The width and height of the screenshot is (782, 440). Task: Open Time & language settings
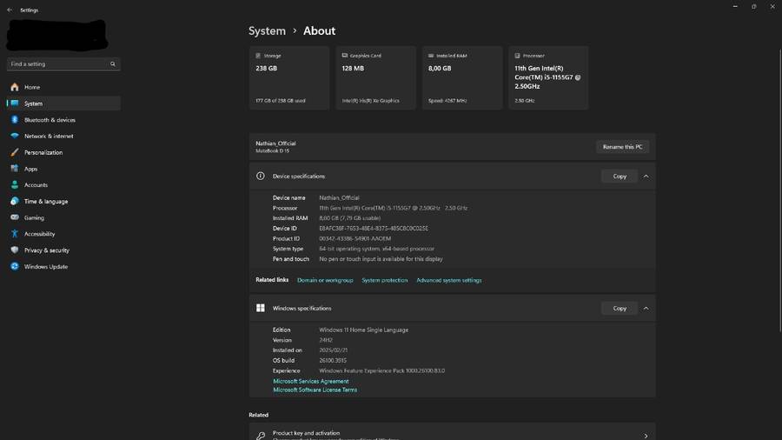pos(45,202)
